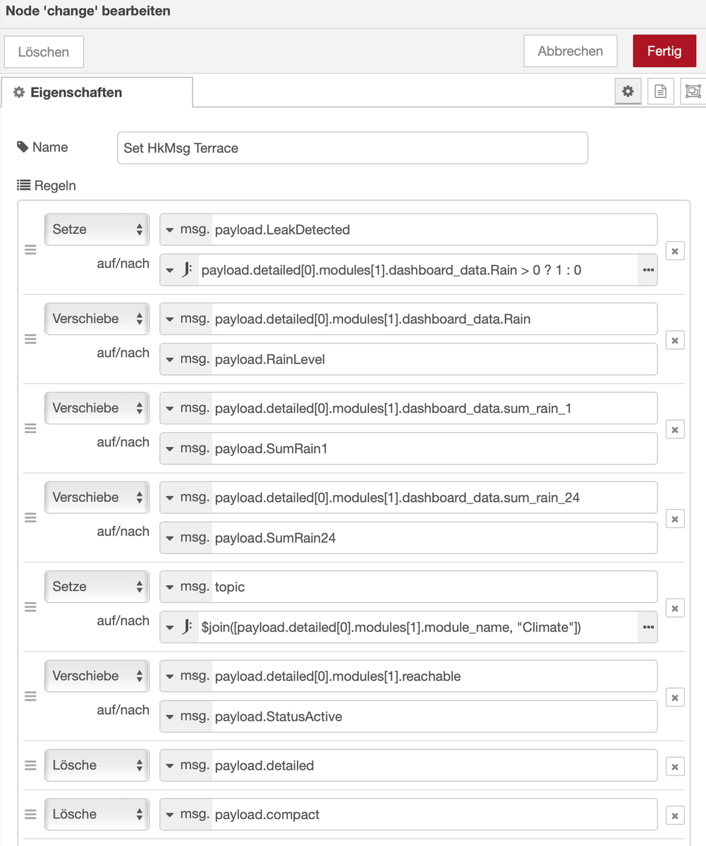Remove the payload.compact delete rule
Screen dimensions: 706x846
pos(675,816)
